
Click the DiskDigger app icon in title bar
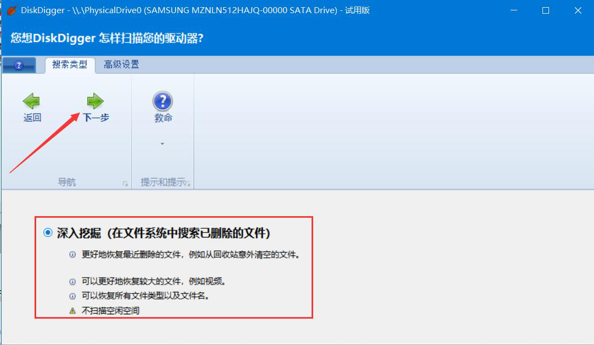(12, 10)
